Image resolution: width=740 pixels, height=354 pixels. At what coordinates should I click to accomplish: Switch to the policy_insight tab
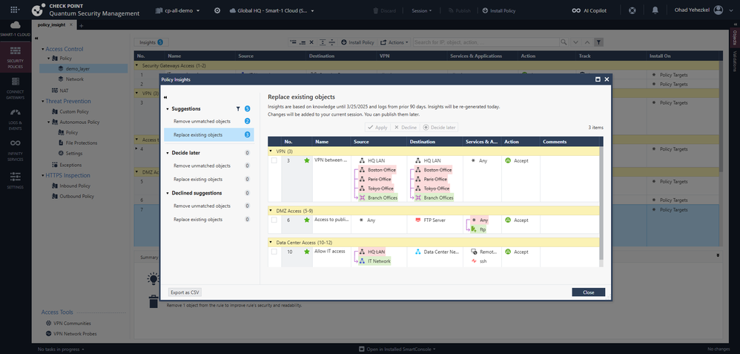[51, 25]
